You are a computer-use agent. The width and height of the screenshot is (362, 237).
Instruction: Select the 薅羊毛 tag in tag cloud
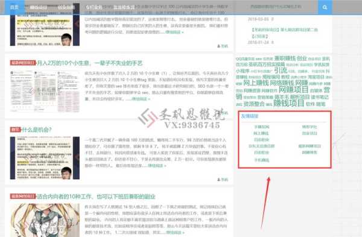tap(282, 97)
